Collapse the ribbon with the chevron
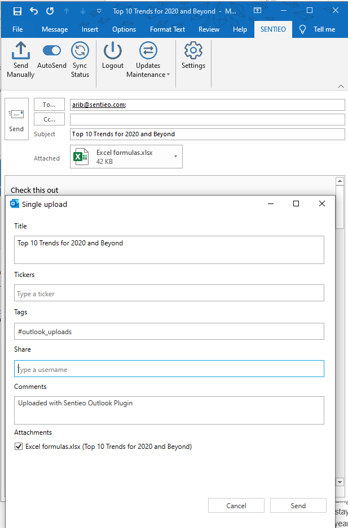The image size is (348, 528). tap(341, 86)
